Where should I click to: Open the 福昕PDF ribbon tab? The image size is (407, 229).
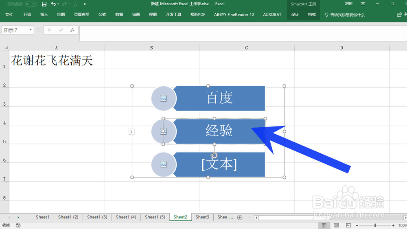point(198,15)
